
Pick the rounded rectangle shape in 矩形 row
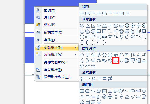tap(88, 13)
